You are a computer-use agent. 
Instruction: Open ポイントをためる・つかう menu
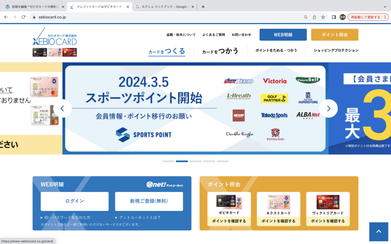tap(276, 50)
